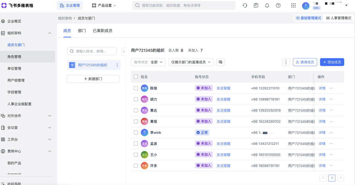Click 发送提醒 link for 胡力

click(224, 99)
